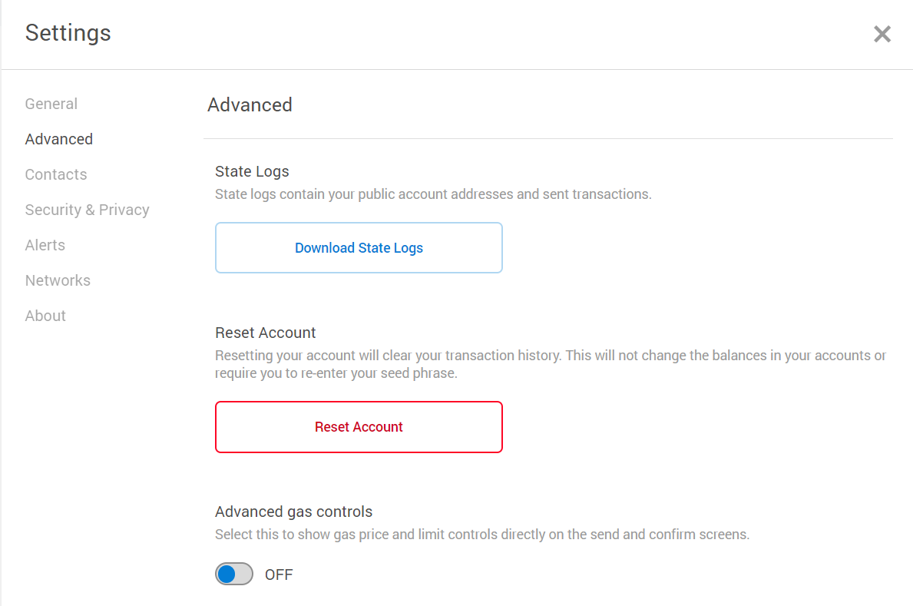Click the Advanced page heading
The image size is (913, 606).
point(250,104)
